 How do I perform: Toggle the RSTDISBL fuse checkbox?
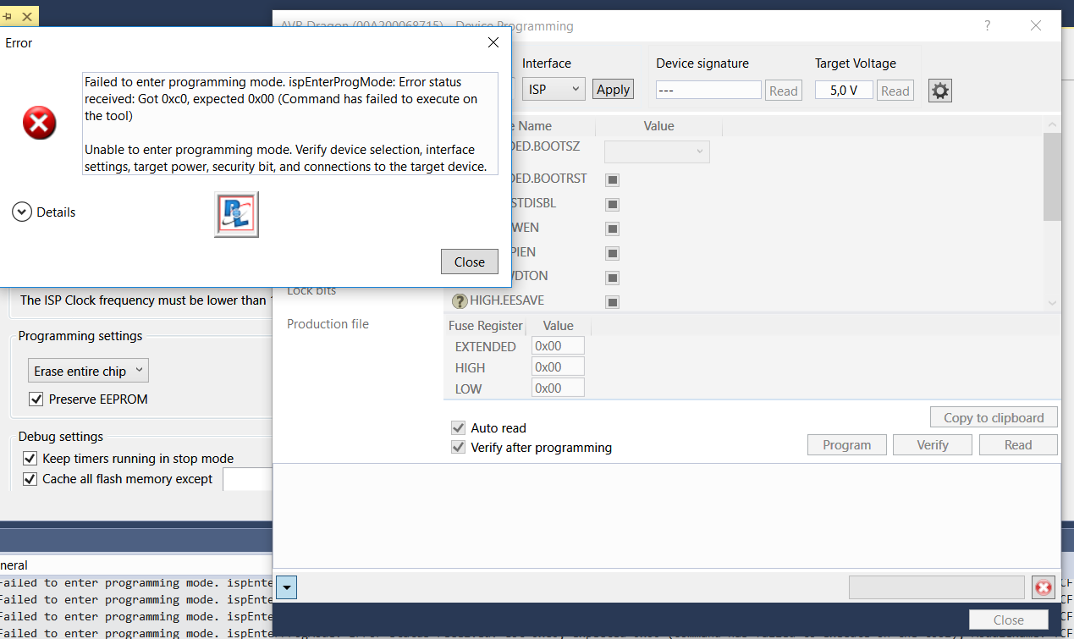pyautogui.click(x=613, y=204)
